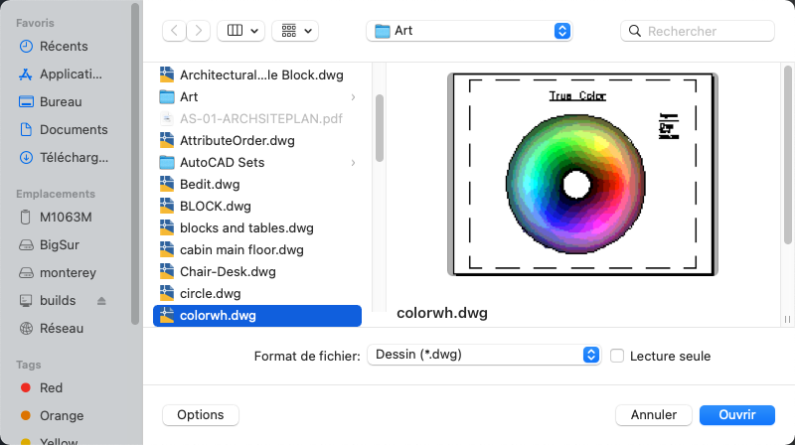Go to Réseau in the sidebar
This screenshot has width=795, height=445.
click(62, 328)
